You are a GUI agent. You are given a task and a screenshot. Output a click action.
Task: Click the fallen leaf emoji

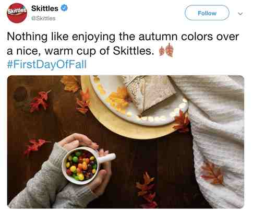click(166, 50)
